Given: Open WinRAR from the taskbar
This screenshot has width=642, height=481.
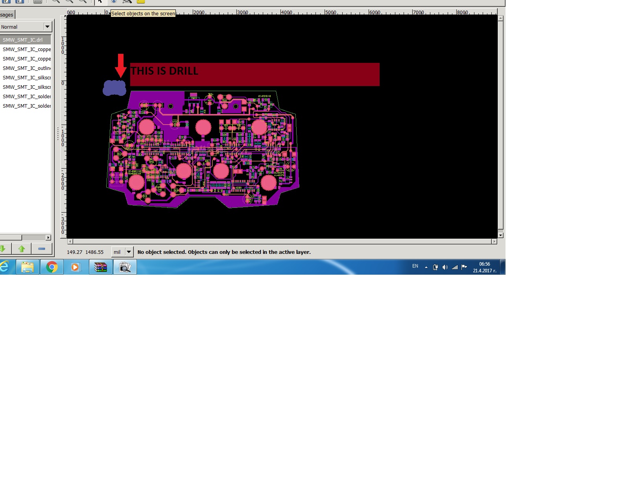Looking at the screenshot, I should pyautogui.click(x=101, y=267).
